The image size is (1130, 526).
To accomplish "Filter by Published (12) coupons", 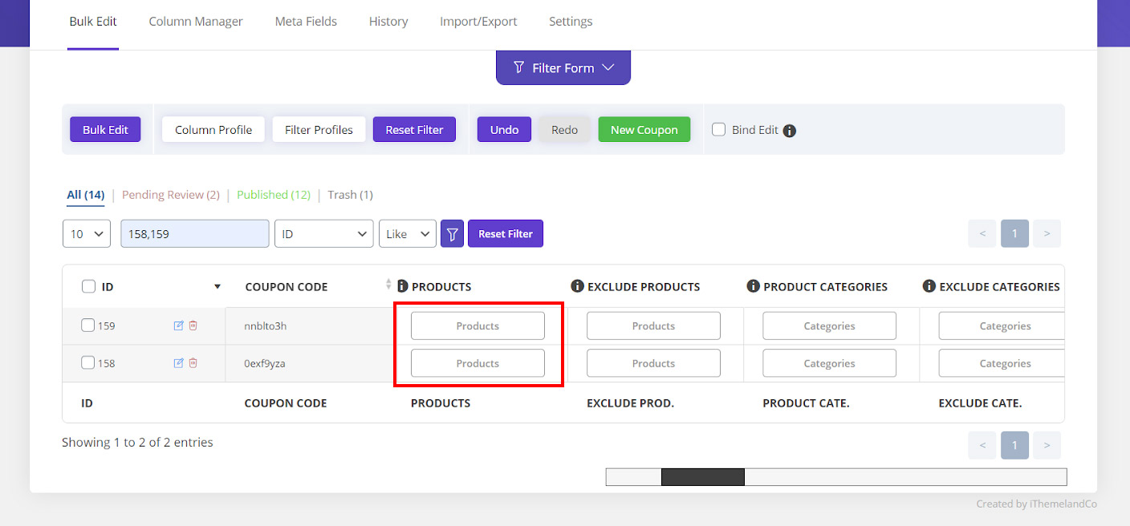I will click(274, 195).
